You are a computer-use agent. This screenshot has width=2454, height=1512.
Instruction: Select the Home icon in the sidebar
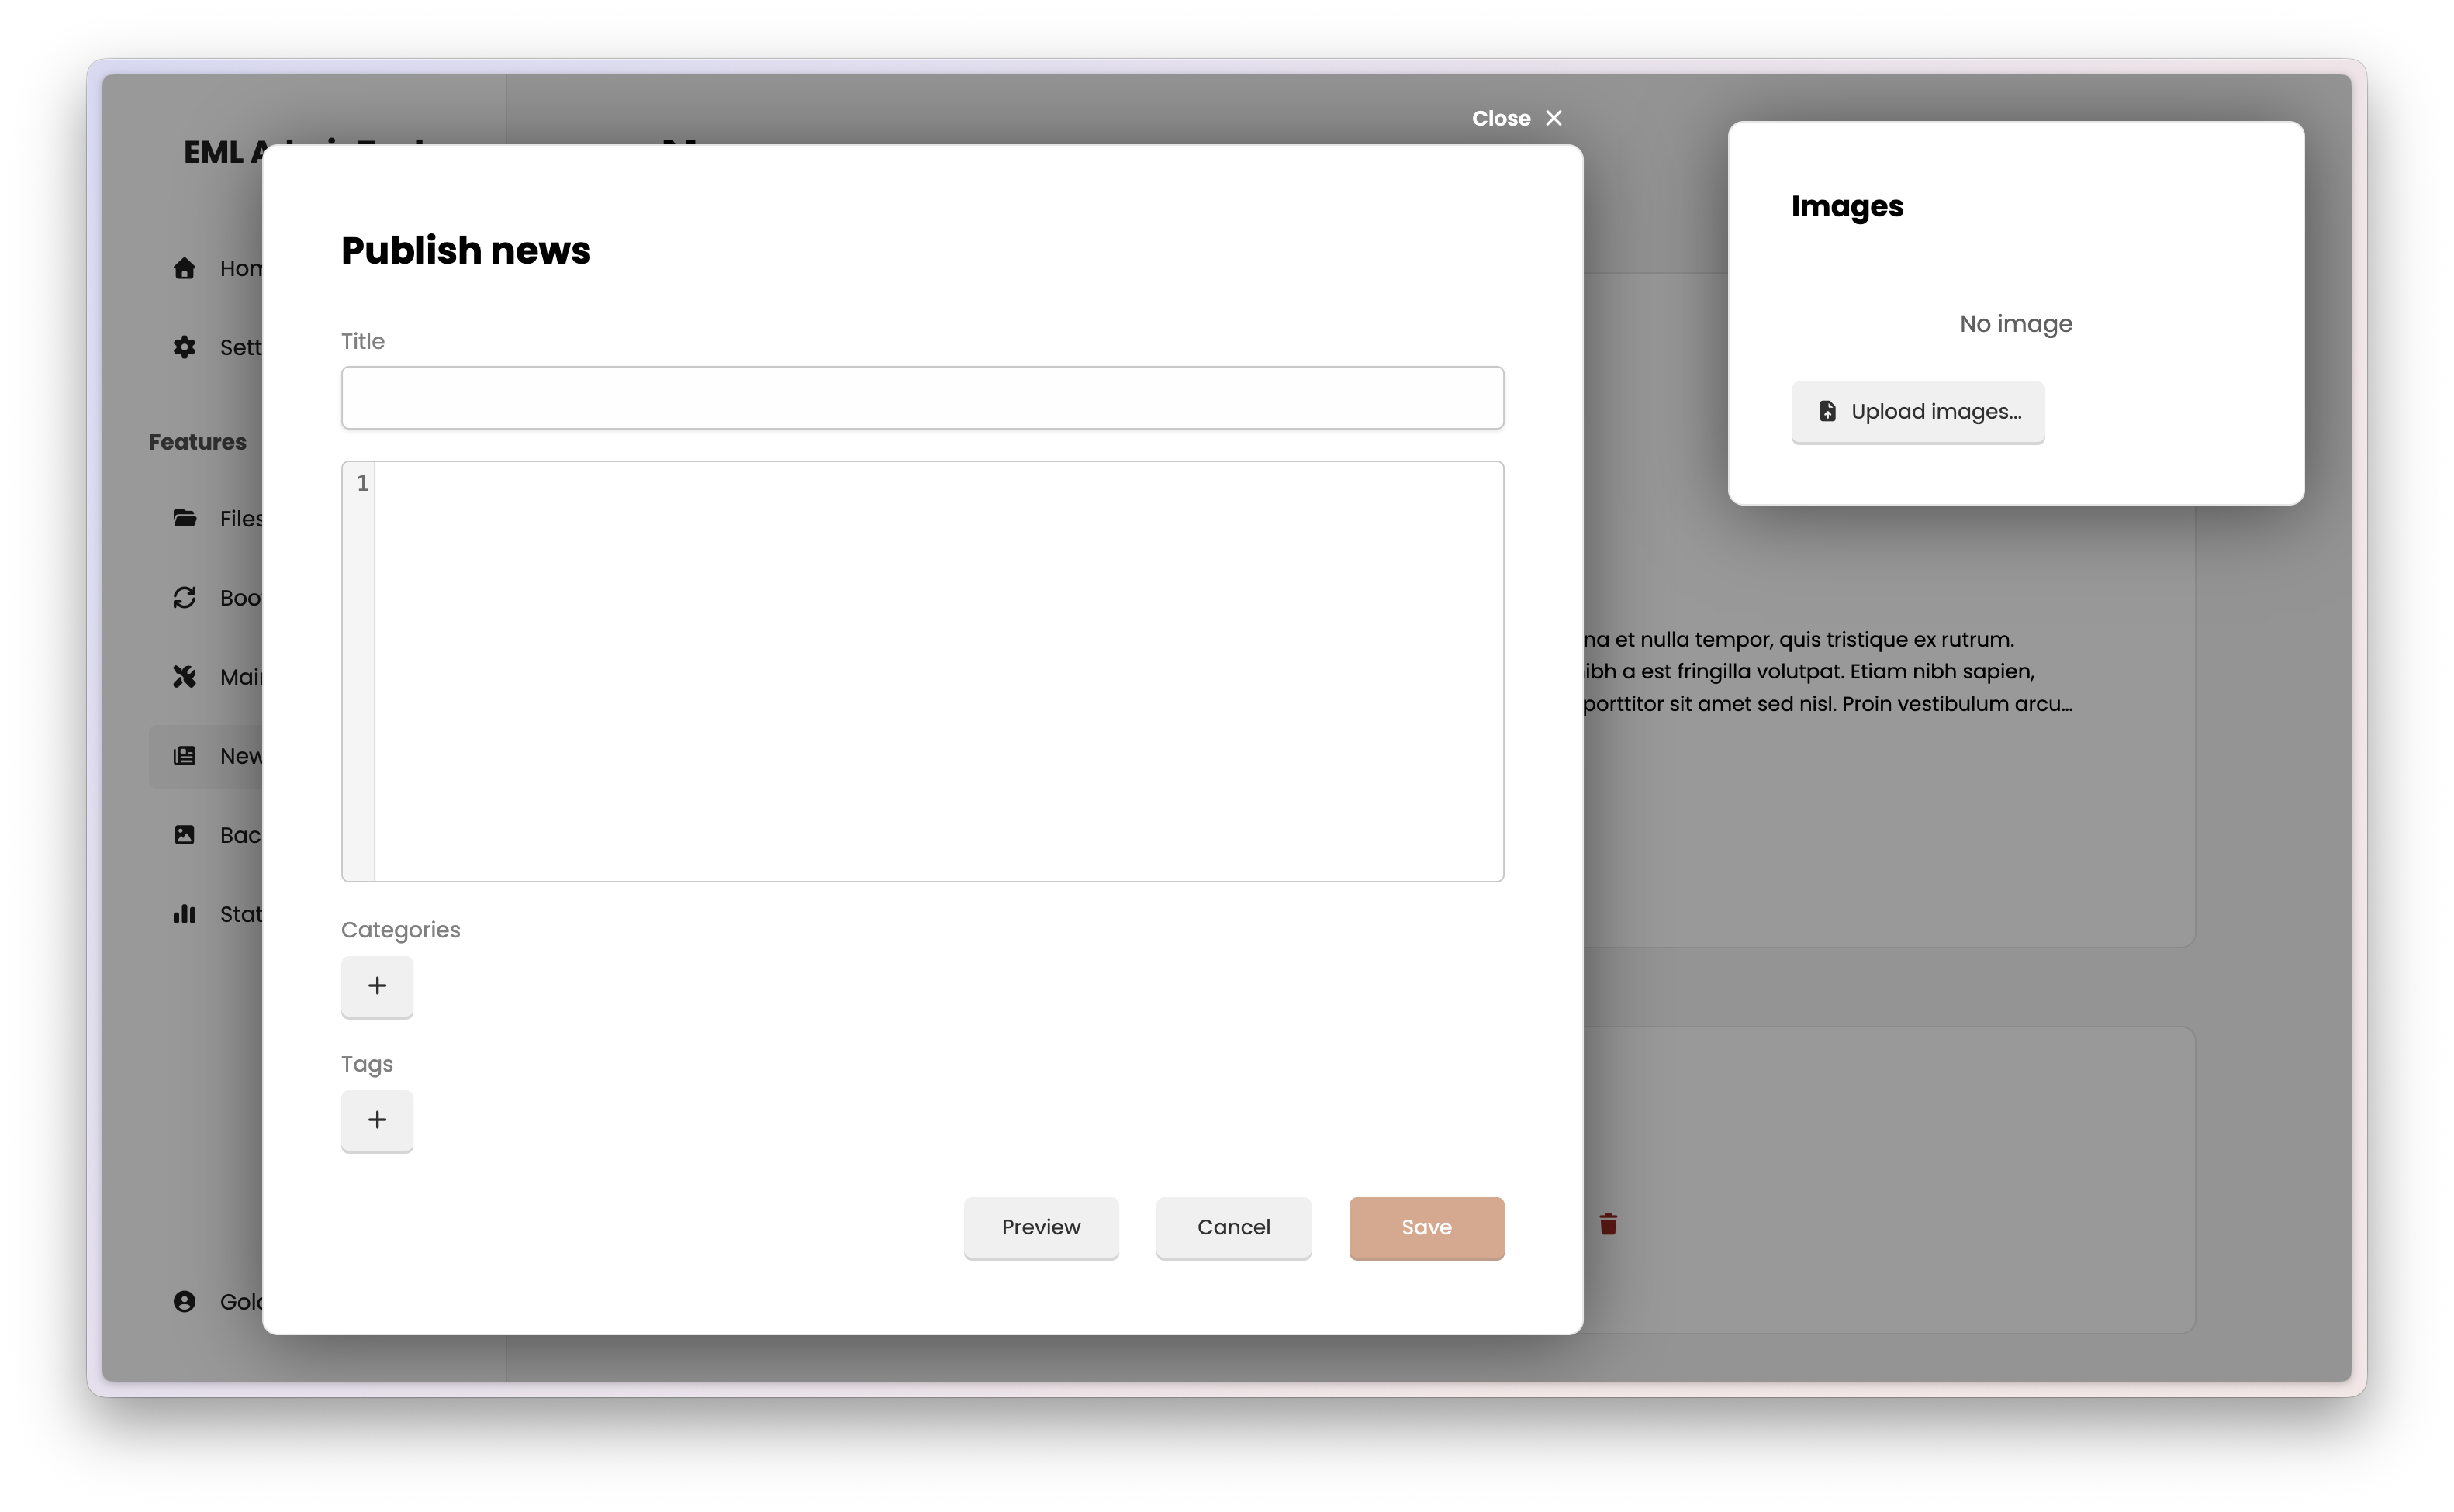185,268
